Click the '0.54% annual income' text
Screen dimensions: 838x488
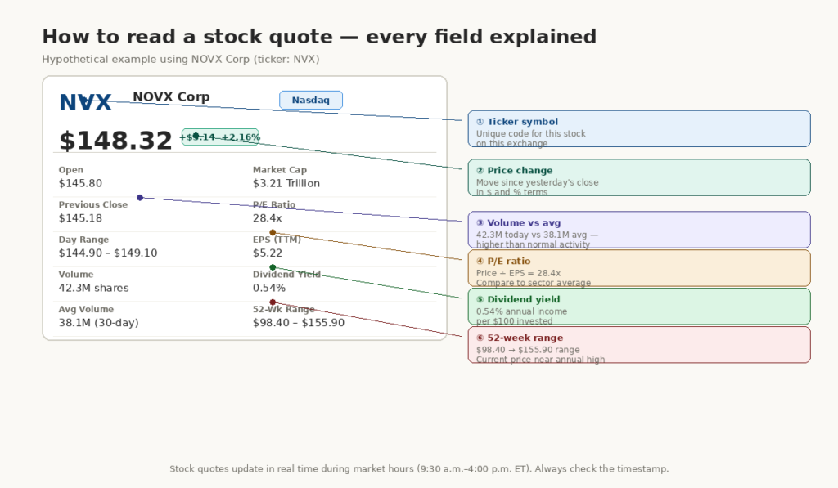(x=521, y=311)
